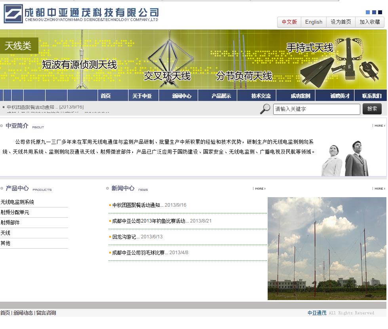Image resolution: width=388 pixels, height=329 pixels.
Task: Open 产品展示 navigation item
Action: (221, 96)
